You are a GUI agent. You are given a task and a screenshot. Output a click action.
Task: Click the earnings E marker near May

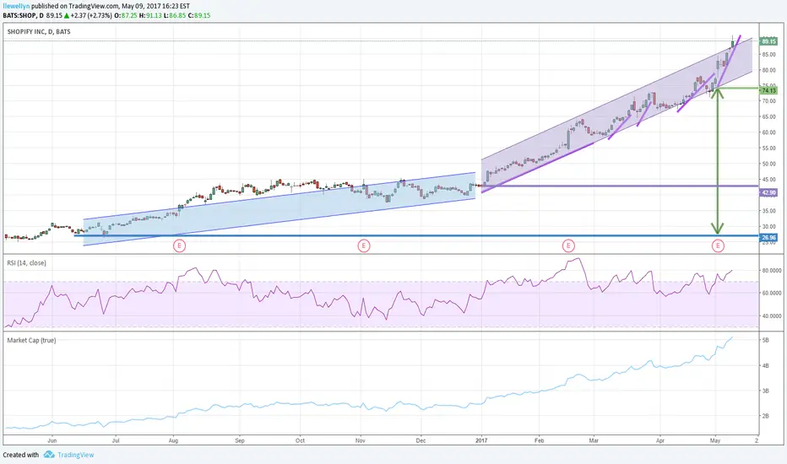(x=719, y=245)
